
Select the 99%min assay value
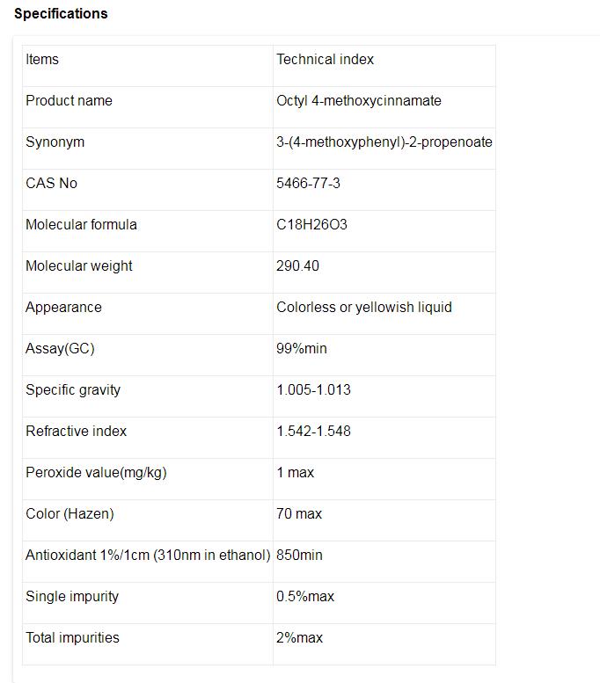(301, 349)
